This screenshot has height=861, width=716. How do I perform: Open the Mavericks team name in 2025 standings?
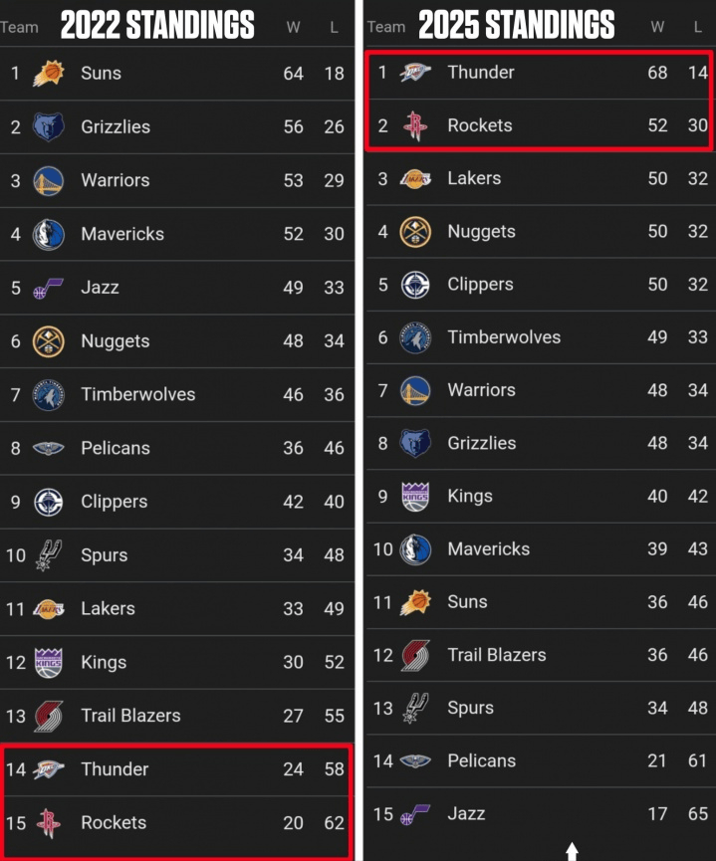tap(488, 548)
